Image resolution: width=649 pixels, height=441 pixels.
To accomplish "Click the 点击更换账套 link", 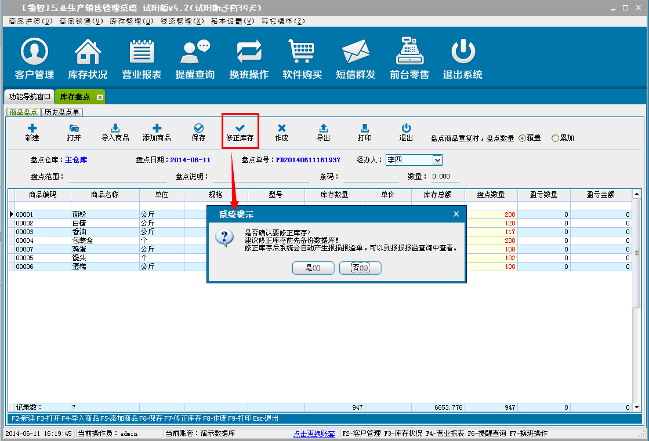I will coord(314,433).
